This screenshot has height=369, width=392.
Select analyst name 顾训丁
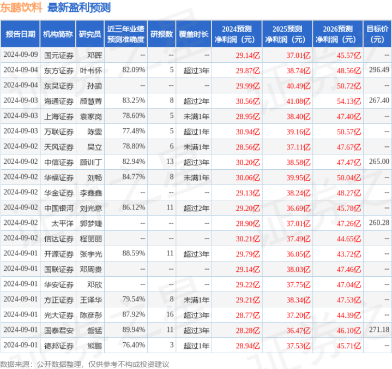tap(91, 162)
